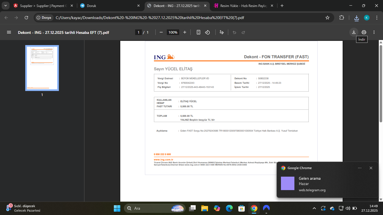The height and width of the screenshot is (215, 383).
Task: Print the PDF document
Action: pyautogui.click(x=364, y=32)
